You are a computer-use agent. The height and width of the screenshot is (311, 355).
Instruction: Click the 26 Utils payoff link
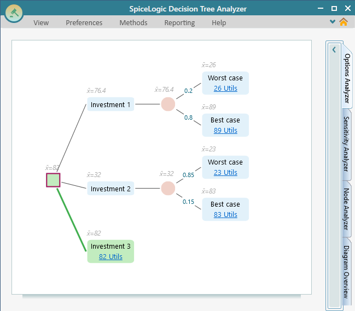pos(225,89)
